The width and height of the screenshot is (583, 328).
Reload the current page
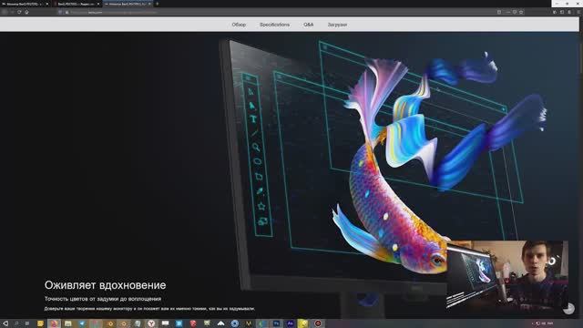pos(19,12)
